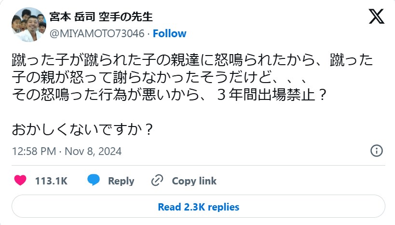Click the 113.1K like count

point(51,181)
